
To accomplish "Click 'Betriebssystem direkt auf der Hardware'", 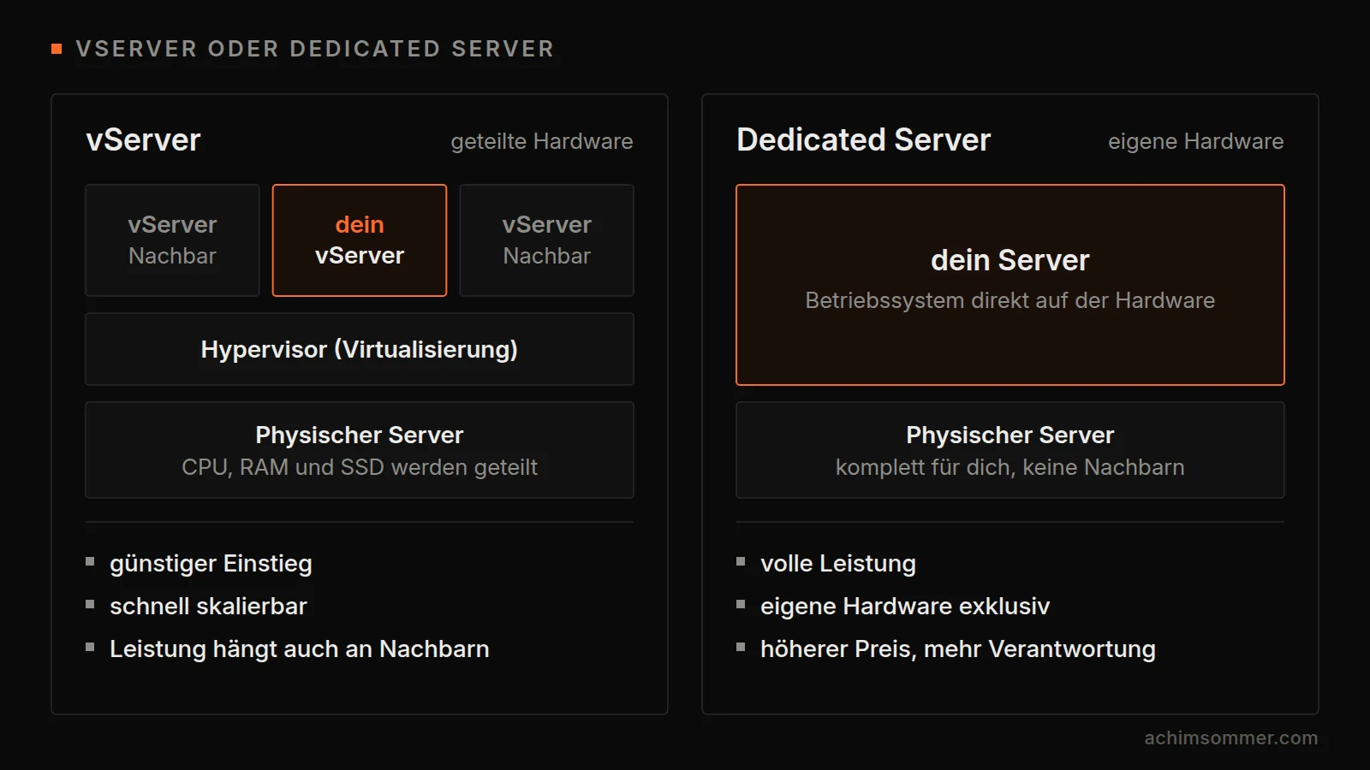I will pos(1010,300).
